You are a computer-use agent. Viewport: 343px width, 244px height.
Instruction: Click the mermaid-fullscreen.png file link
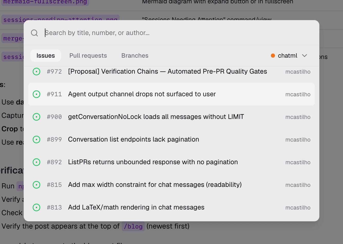pyautogui.click(x=45, y=2)
